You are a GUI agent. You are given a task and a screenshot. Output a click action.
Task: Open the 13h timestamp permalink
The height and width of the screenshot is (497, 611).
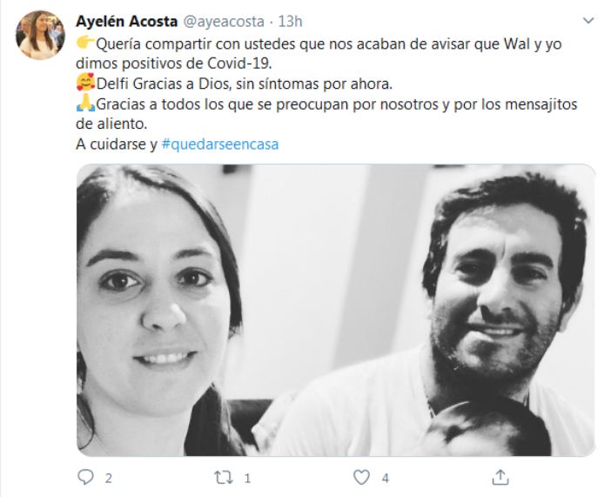[x=290, y=22]
